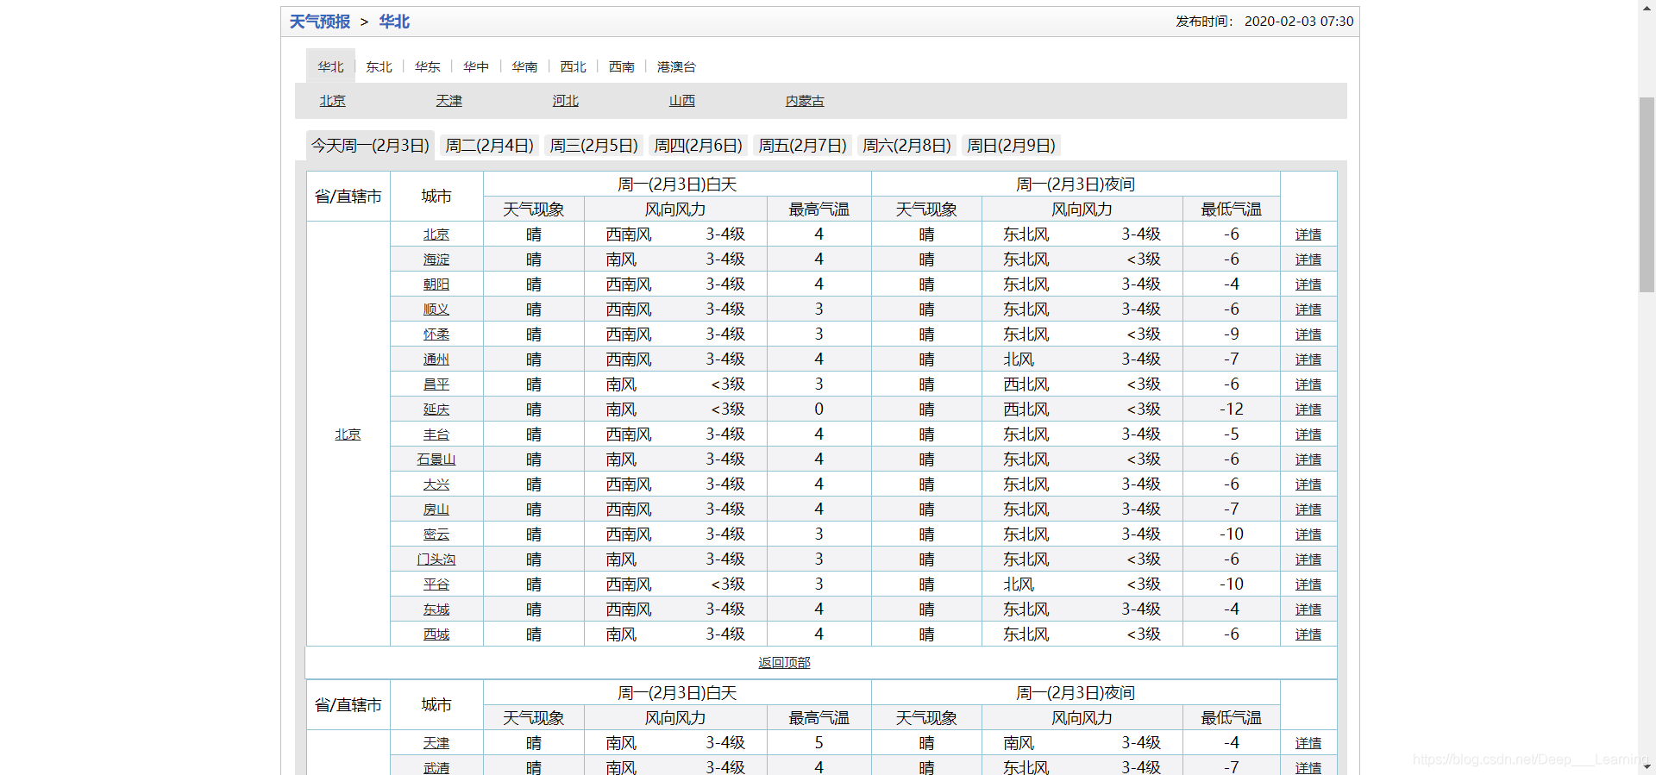Image resolution: width=1656 pixels, height=775 pixels.
Task: Click 延庆 lowest temperature value -12
Action: [1231, 409]
